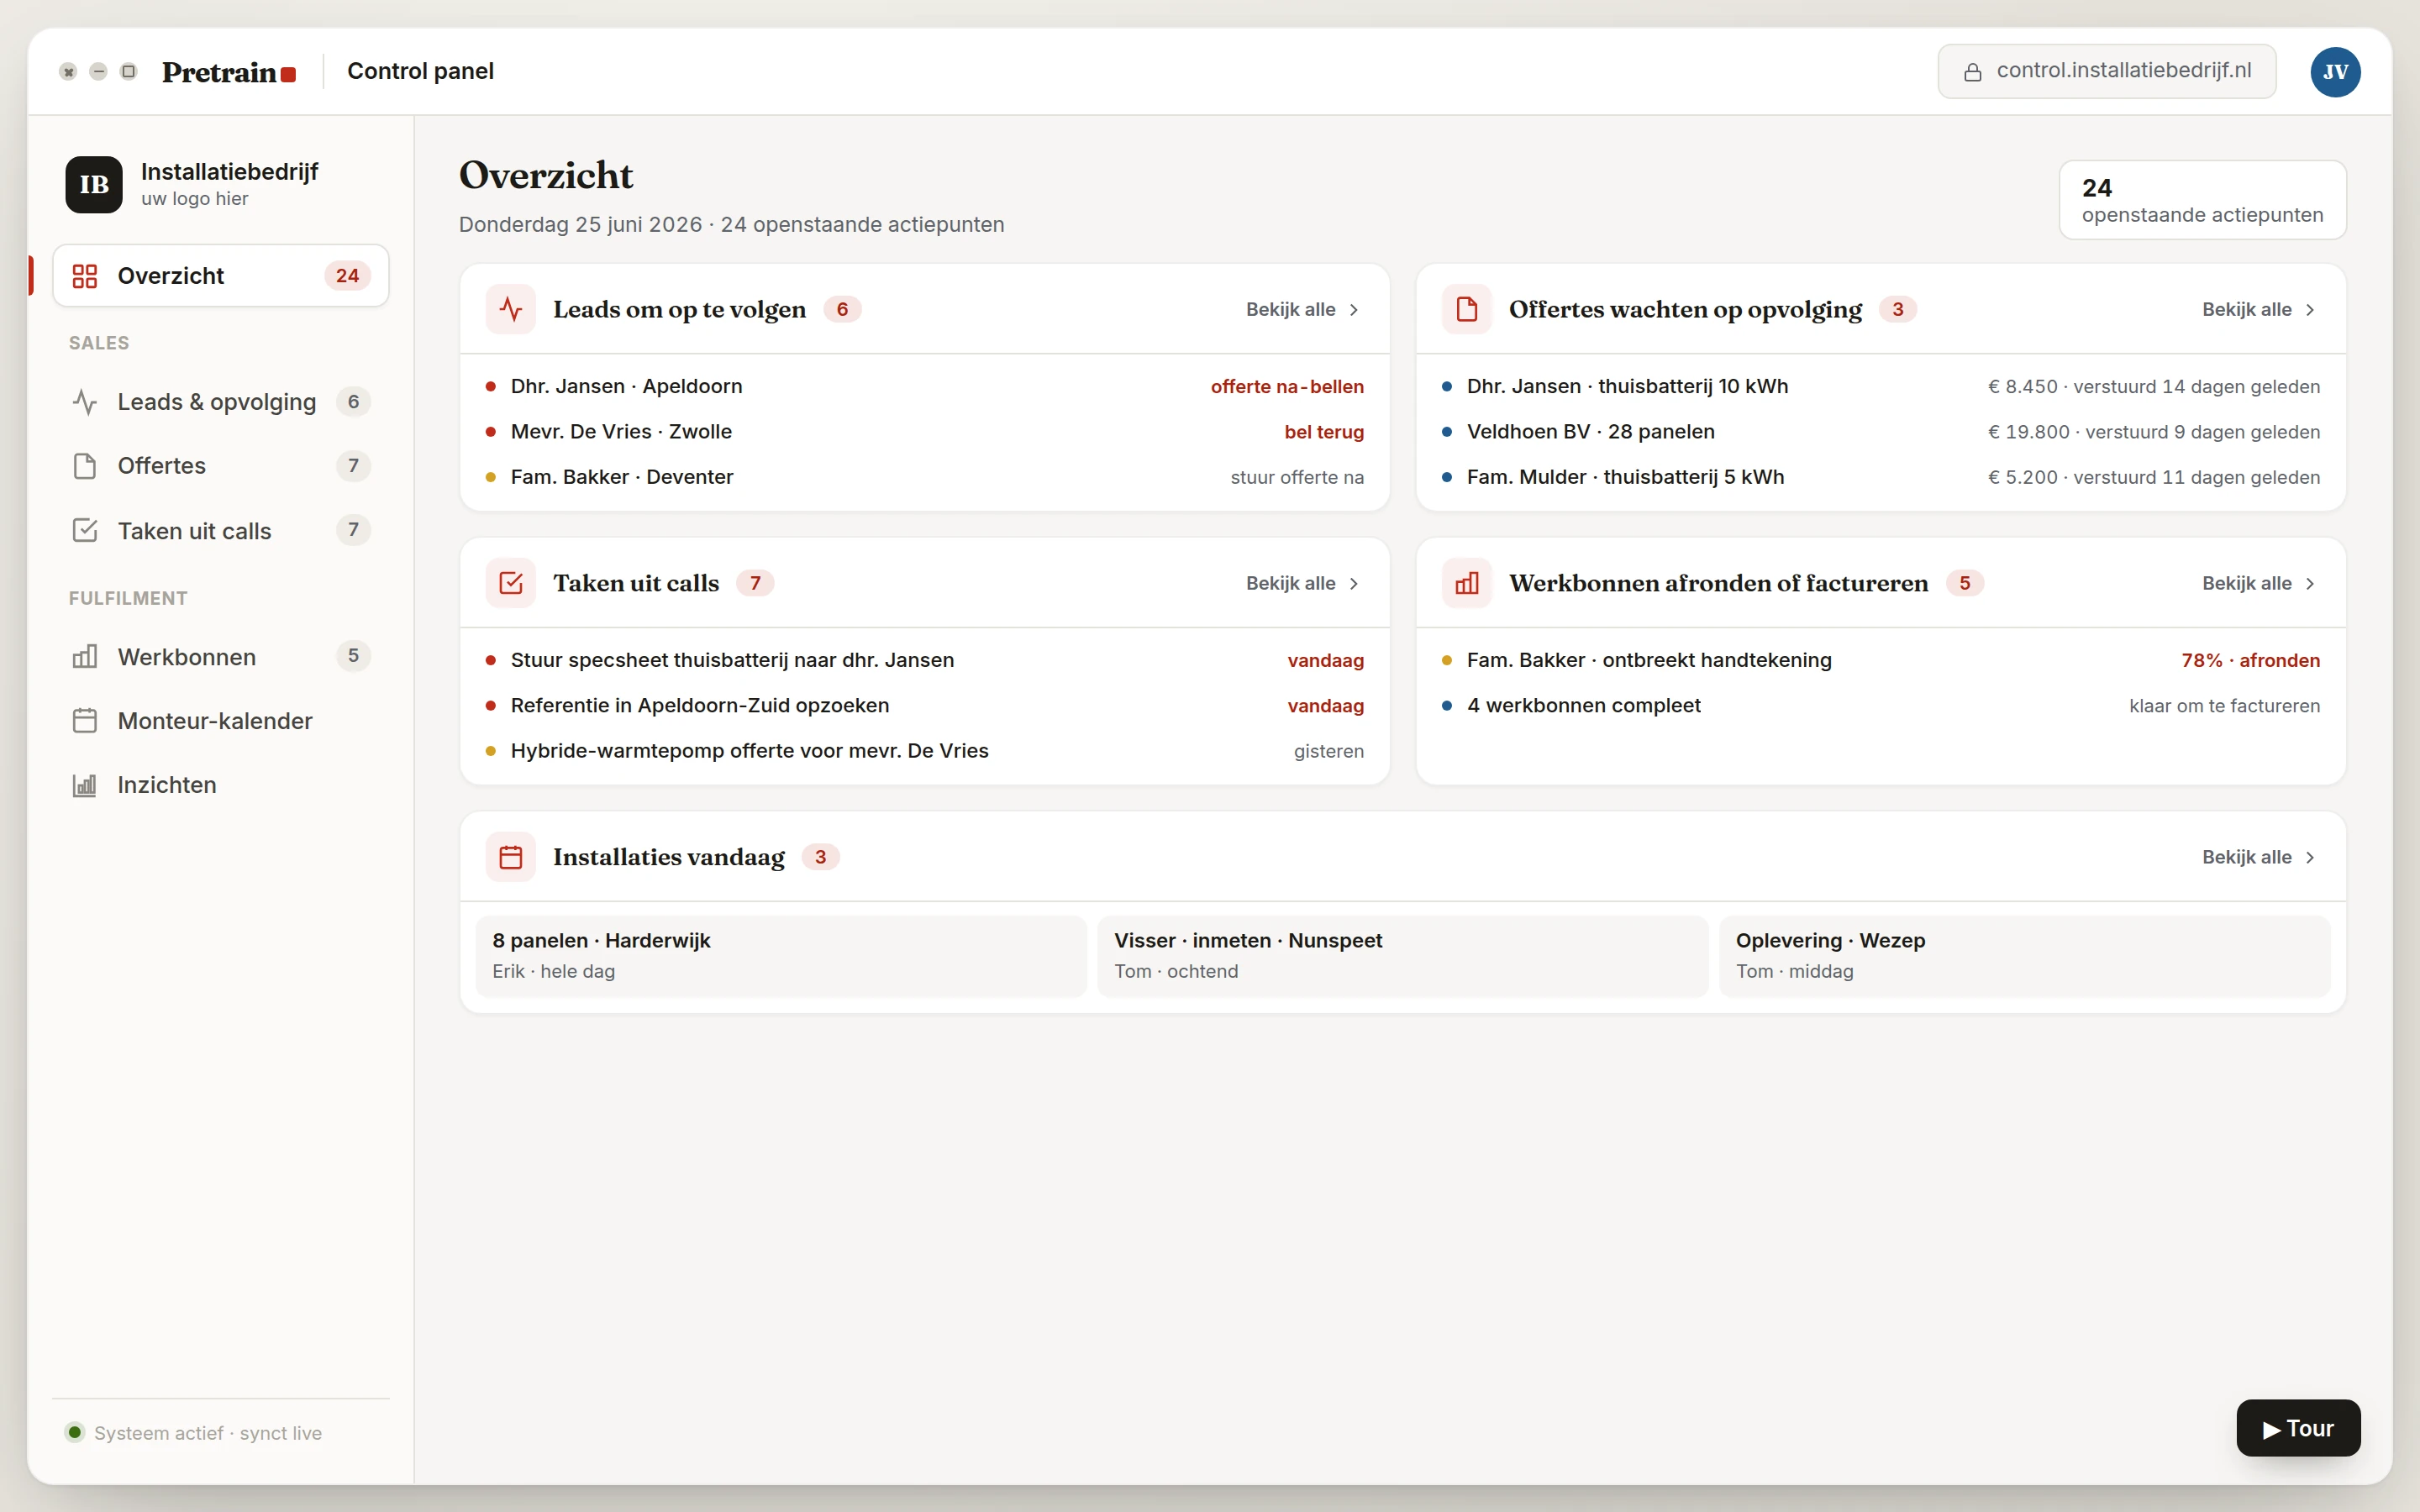Viewport: 2420px width, 1512px height.
Task: Open the Visser · inmeten · Nunspeet card
Action: (x=1403, y=956)
